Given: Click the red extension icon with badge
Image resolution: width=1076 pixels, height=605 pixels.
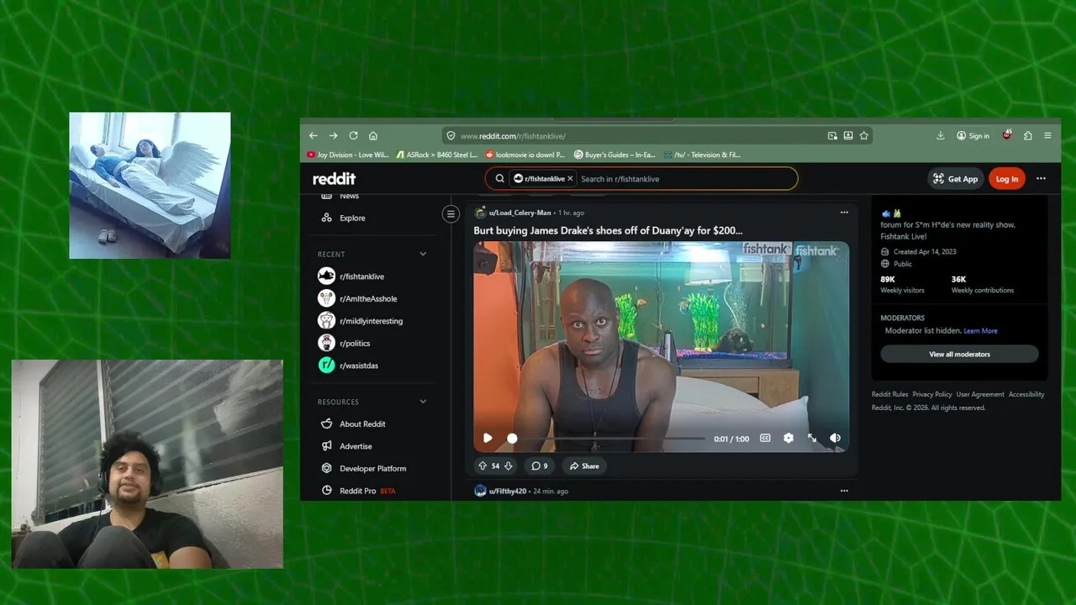Looking at the screenshot, I should click(1007, 134).
